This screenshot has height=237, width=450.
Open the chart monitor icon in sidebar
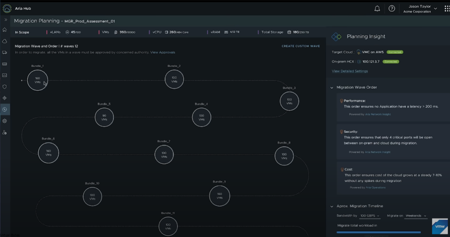[4, 75]
